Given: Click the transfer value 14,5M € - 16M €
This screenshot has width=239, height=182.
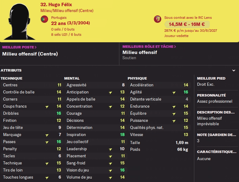Looking at the screenshot, I should [x=187, y=24].
